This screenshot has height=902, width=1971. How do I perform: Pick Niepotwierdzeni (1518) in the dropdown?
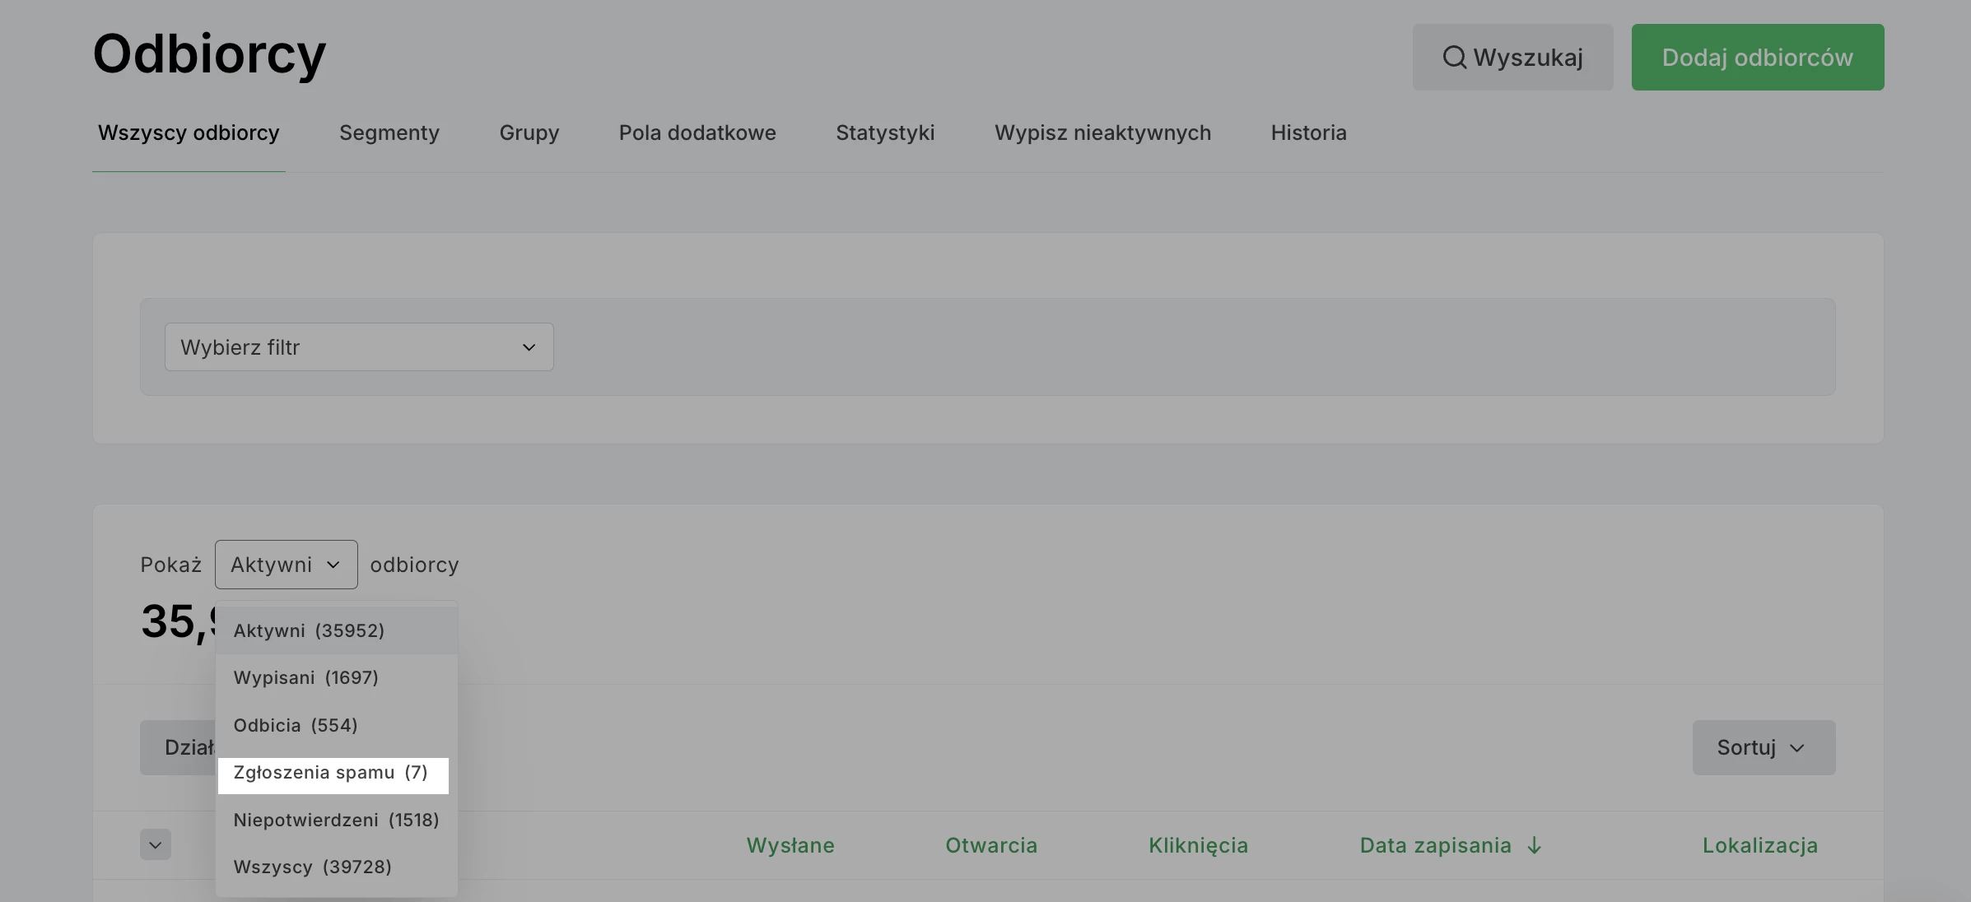coord(336,820)
